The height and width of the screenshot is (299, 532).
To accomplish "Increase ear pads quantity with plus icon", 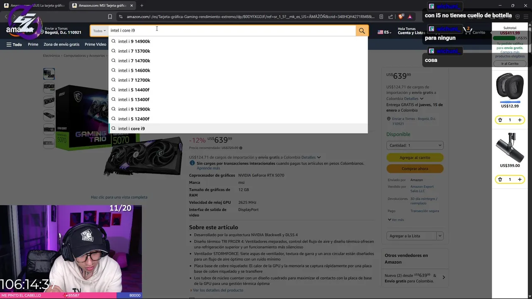I will click(520, 120).
